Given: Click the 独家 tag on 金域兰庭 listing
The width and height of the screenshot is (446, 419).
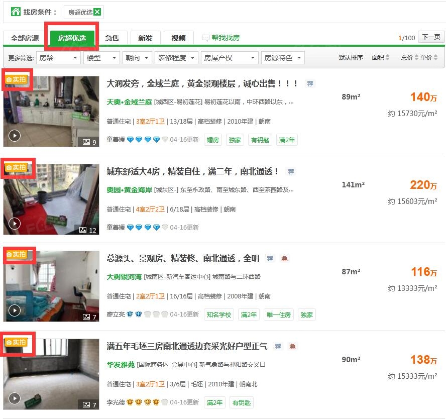Looking at the screenshot, I should pyautogui.click(x=235, y=140).
